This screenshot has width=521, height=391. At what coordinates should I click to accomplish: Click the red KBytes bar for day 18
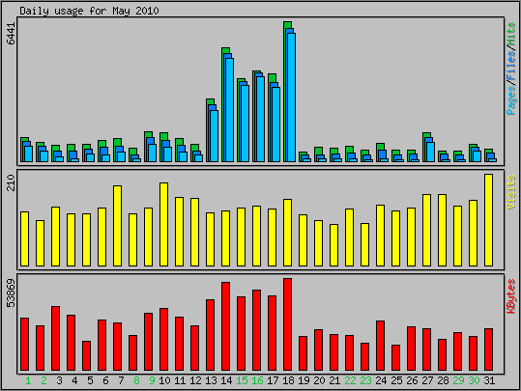point(288,324)
